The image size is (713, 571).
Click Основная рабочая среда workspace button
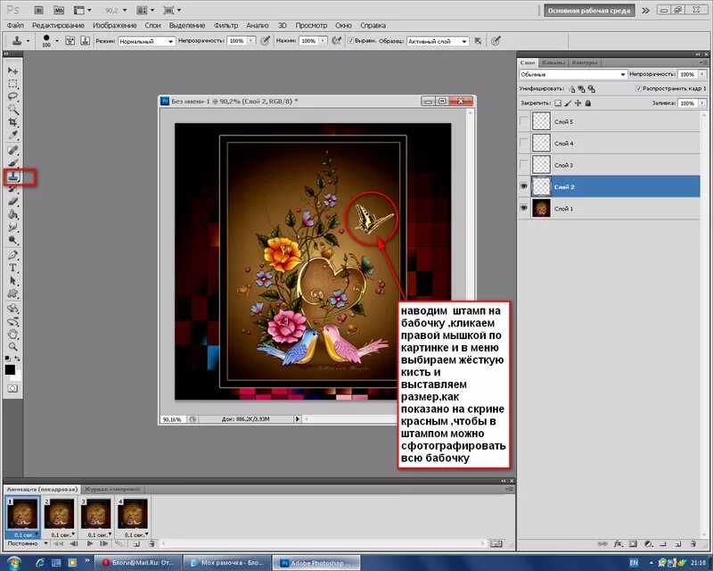tap(589, 11)
